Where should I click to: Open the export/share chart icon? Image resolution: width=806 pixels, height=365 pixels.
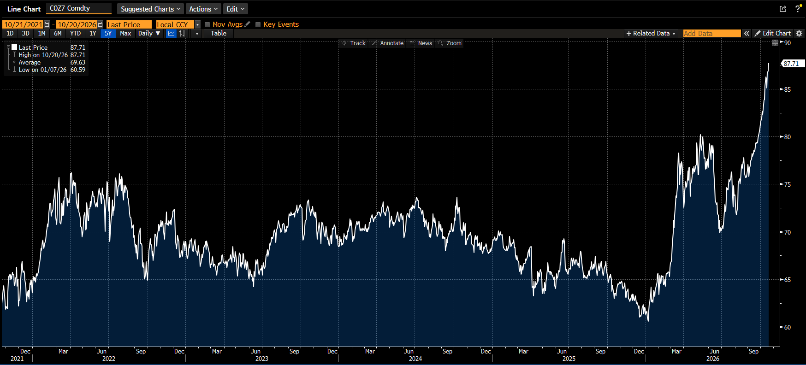click(x=782, y=9)
